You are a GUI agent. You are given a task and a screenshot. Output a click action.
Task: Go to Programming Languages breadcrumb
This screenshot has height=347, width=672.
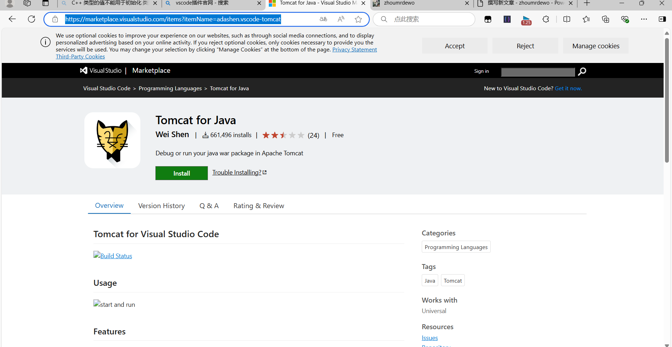(x=170, y=88)
